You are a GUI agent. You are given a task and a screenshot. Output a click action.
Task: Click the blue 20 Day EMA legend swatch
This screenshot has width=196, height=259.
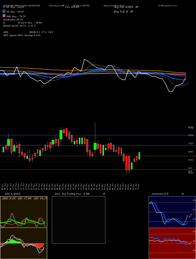point(4,7)
